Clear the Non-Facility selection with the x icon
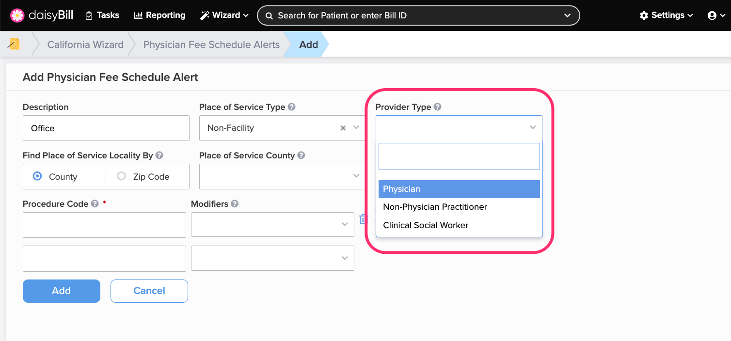Screen dimensions: 731x341 [343, 128]
